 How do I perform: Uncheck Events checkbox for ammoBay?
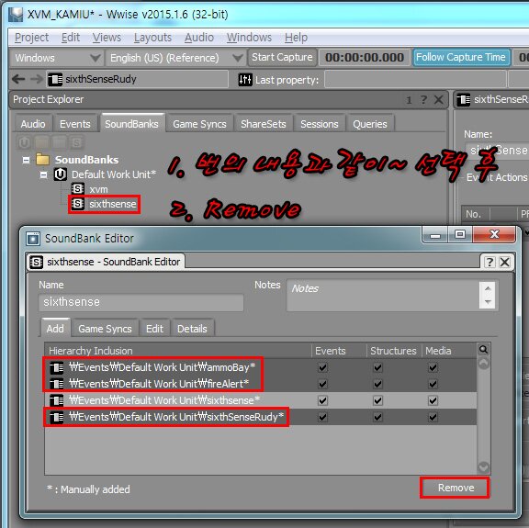point(322,367)
